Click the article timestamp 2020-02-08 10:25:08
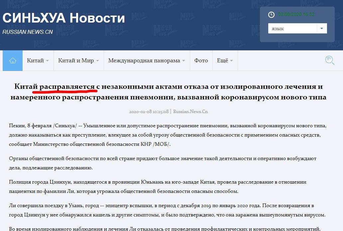 (149, 112)
